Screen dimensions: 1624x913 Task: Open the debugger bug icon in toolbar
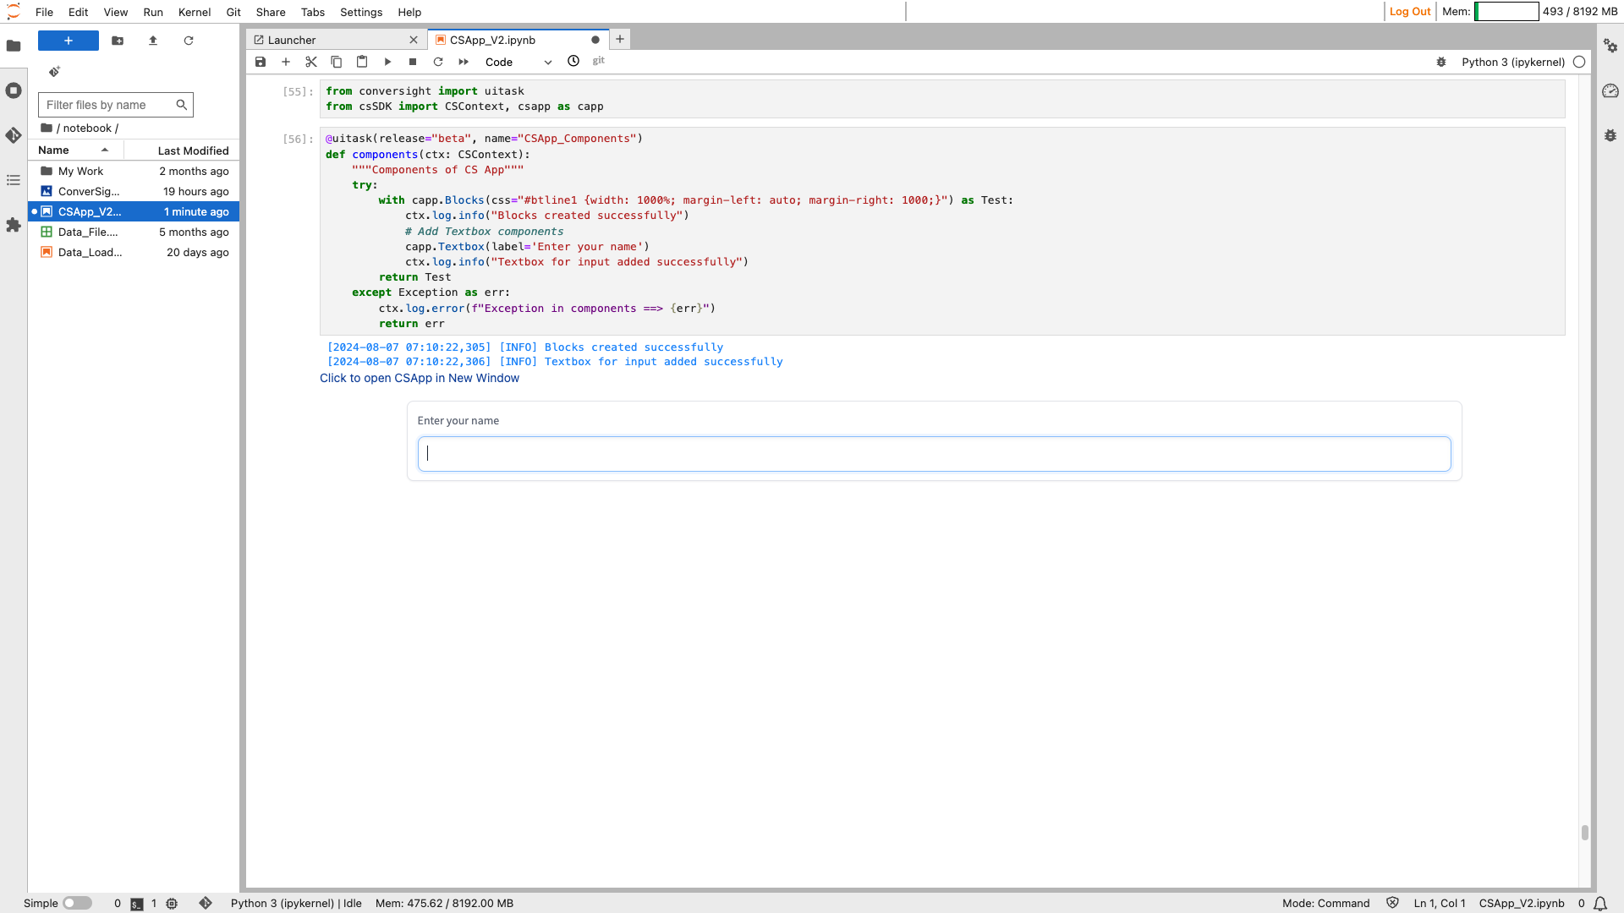[1441, 62]
